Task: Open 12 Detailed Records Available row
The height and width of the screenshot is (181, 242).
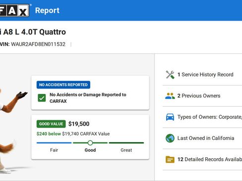Action: click(202, 159)
